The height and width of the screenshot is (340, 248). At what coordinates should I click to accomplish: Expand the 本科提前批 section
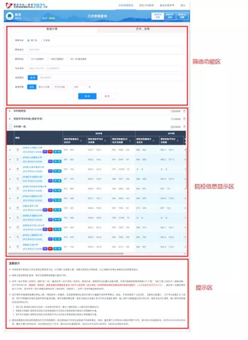pos(10,111)
